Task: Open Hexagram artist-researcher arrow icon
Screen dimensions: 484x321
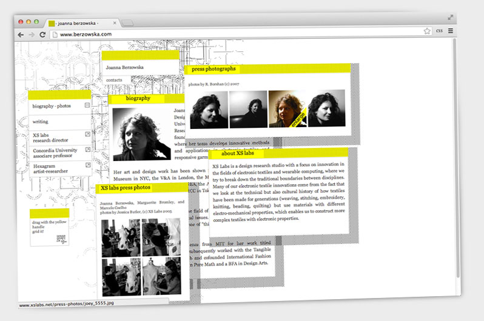Action: (87, 165)
